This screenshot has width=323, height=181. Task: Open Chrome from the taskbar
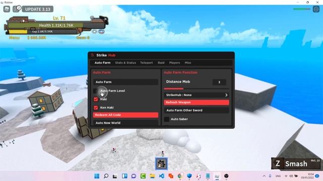pos(180,176)
